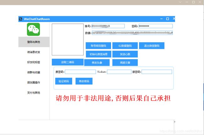
Task: Click the empty QR code image box
Action: click(68, 39)
